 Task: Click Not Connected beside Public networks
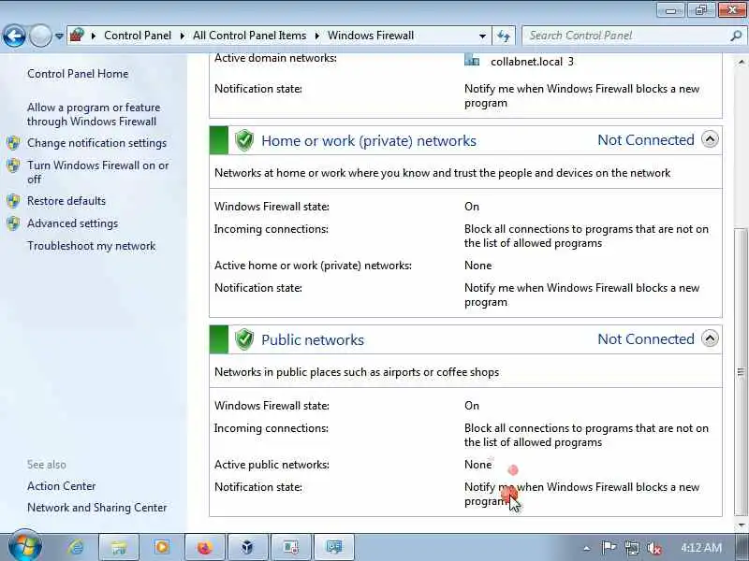[646, 338]
